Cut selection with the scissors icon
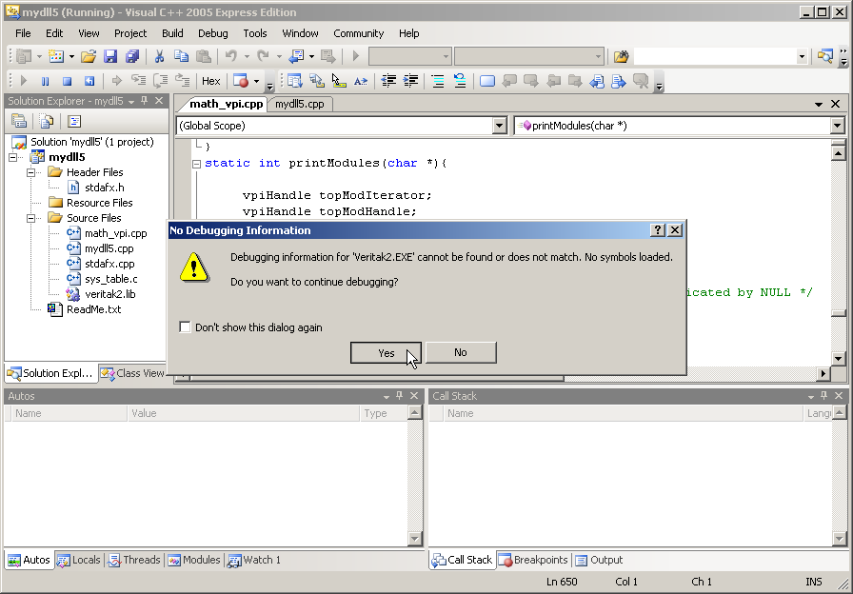 159,56
